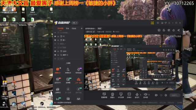Click the record video camera icon
Image resolution: width=196 pixels, height=110 pixels.
pyautogui.click(x=156, y=95)
